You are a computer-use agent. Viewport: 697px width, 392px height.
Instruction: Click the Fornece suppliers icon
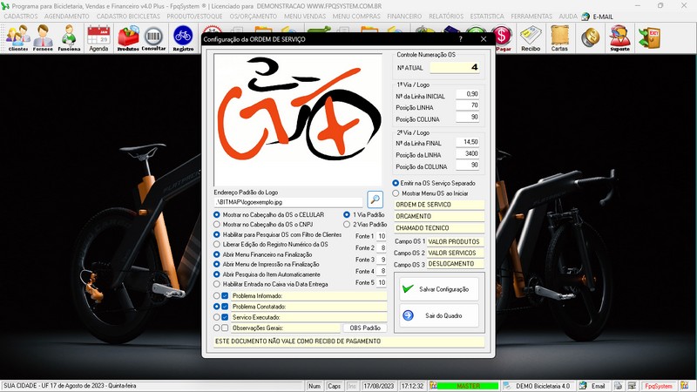[x=44, y=37]
